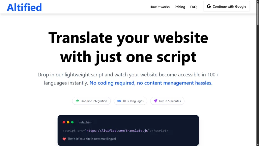Click the yellow window dot
The height and width of the screenshot is (146, 259).
[68, 122]
